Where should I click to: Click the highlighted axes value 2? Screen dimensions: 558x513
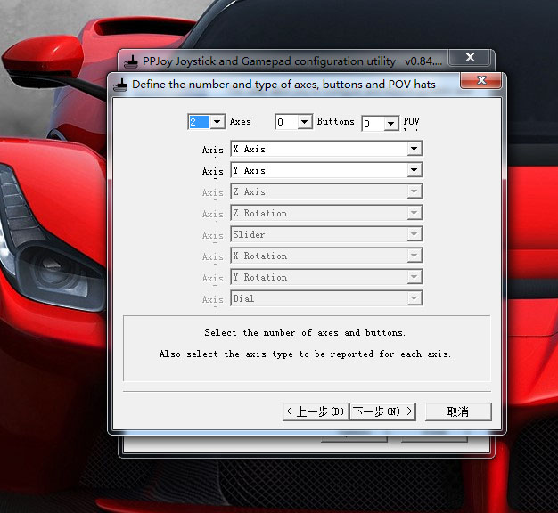point(199,122)
